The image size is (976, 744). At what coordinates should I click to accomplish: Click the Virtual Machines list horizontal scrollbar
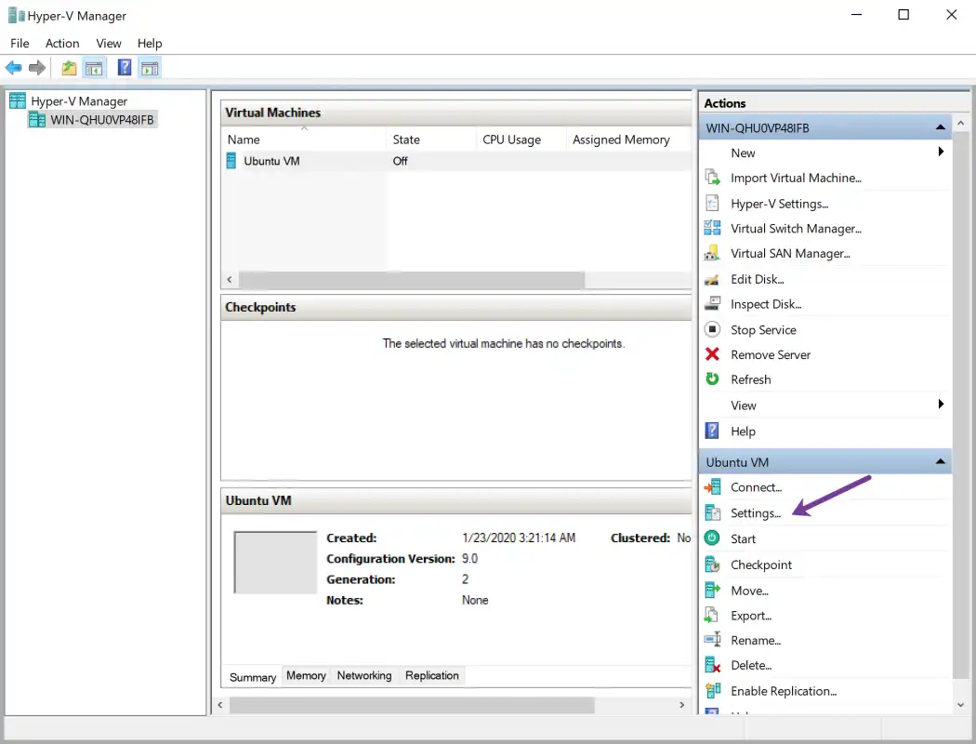pos(412,280)
